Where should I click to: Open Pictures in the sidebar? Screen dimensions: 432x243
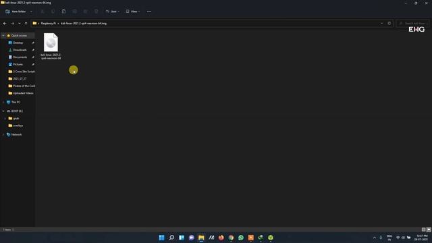coord(18,64)
